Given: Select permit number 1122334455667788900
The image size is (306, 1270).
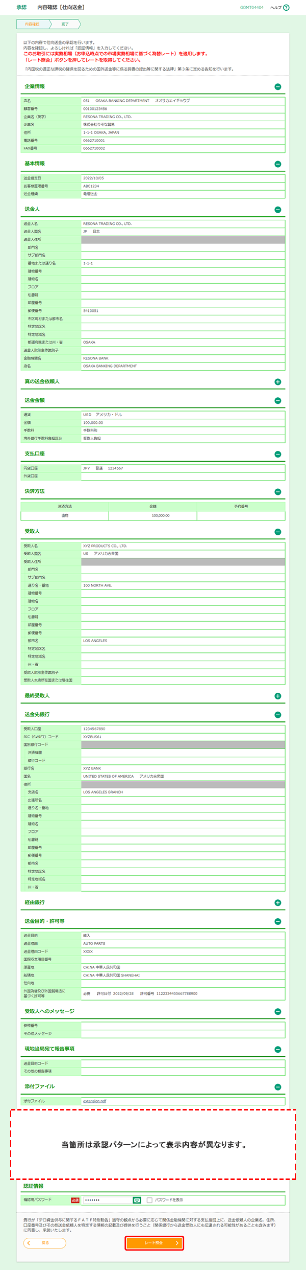Looking at the screenshot, I should (x=177, y=993).
